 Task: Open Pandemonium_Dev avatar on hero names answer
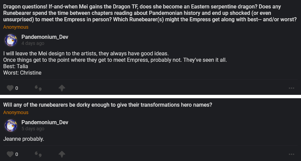point(10,126)
